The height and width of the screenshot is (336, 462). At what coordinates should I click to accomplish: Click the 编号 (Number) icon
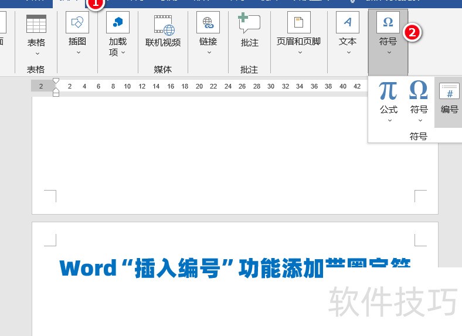coord(449,91)
